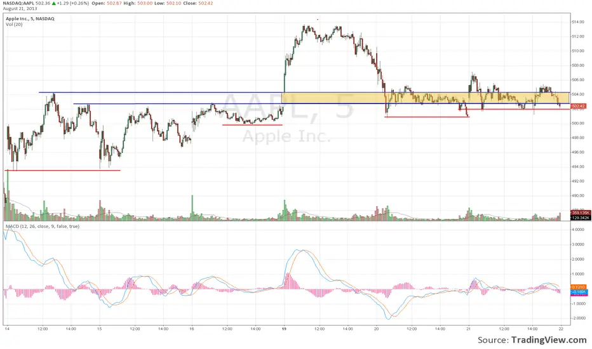Click the Low value 502.10

coord(173,3)
